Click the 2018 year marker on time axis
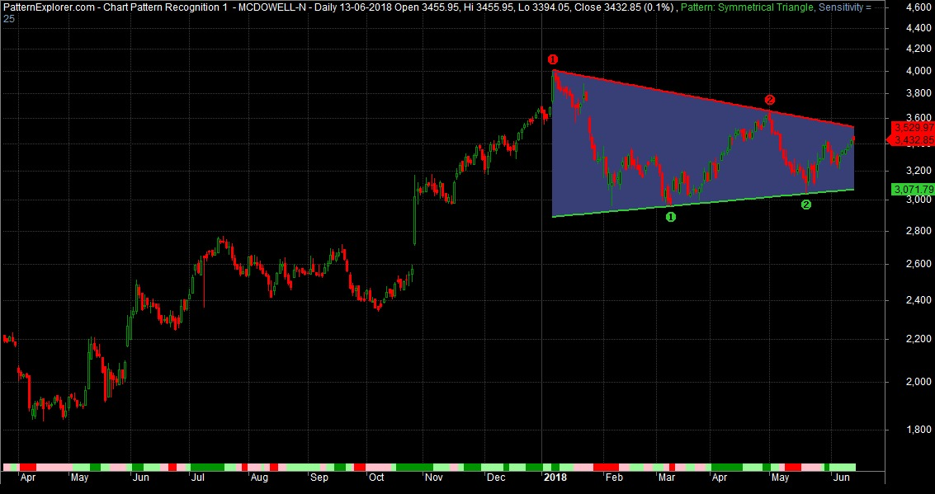This screenshot has width=935, height=494. [x=555, y=478]
